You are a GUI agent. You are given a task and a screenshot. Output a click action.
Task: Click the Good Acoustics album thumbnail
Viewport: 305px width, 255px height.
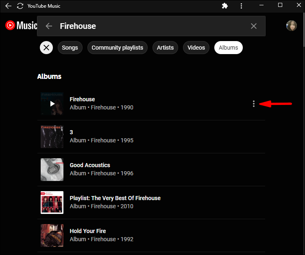(x=52, y=170)
